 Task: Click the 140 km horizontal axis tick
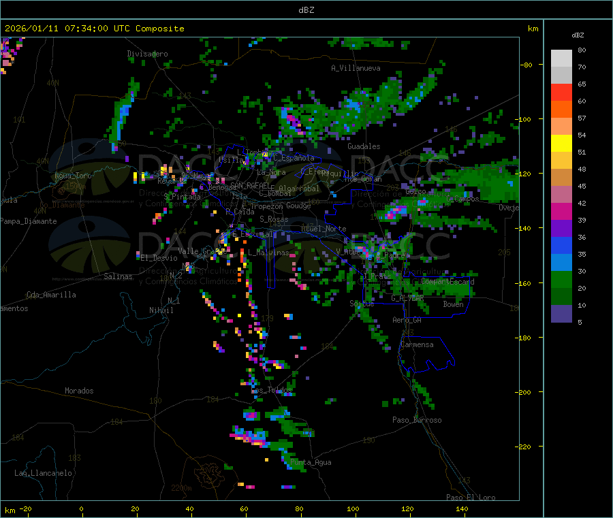pyautogui.click(x=462, y=508)
